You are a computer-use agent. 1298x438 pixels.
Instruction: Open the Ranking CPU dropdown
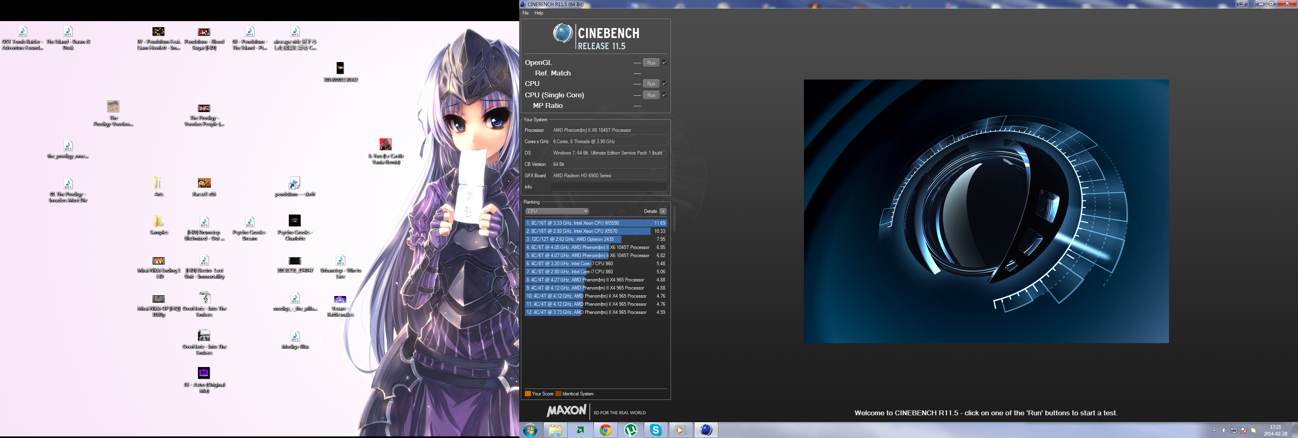pyautogui.click(x=557, y=211)
